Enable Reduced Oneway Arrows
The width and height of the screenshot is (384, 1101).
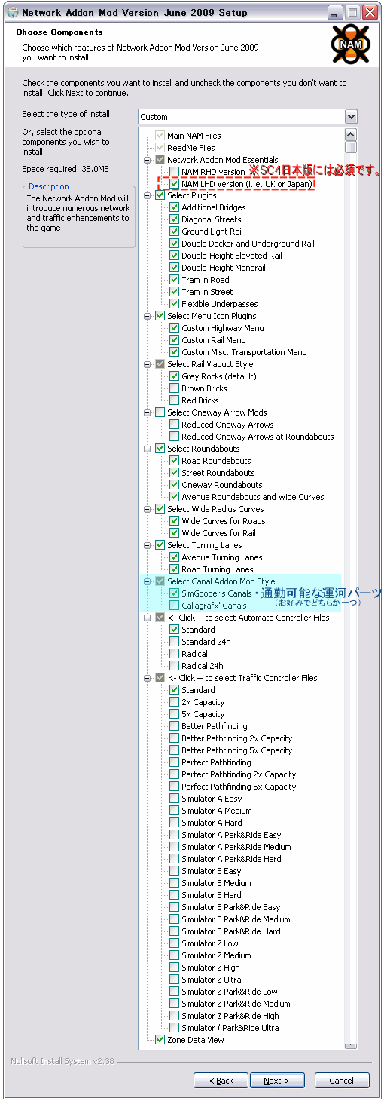point(175,425)
